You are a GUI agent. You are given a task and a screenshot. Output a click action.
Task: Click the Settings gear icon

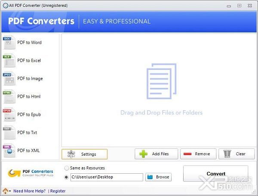pos(71,154)
